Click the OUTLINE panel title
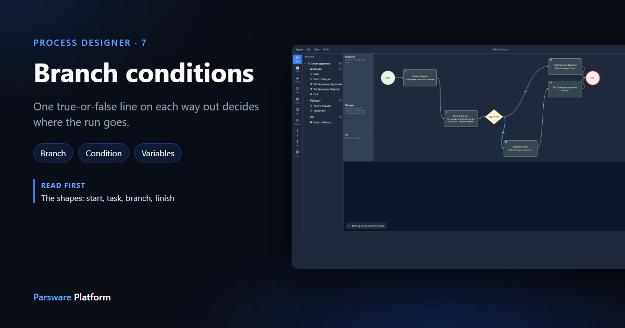Screen dimensions: 625x328 coord(309,57)
